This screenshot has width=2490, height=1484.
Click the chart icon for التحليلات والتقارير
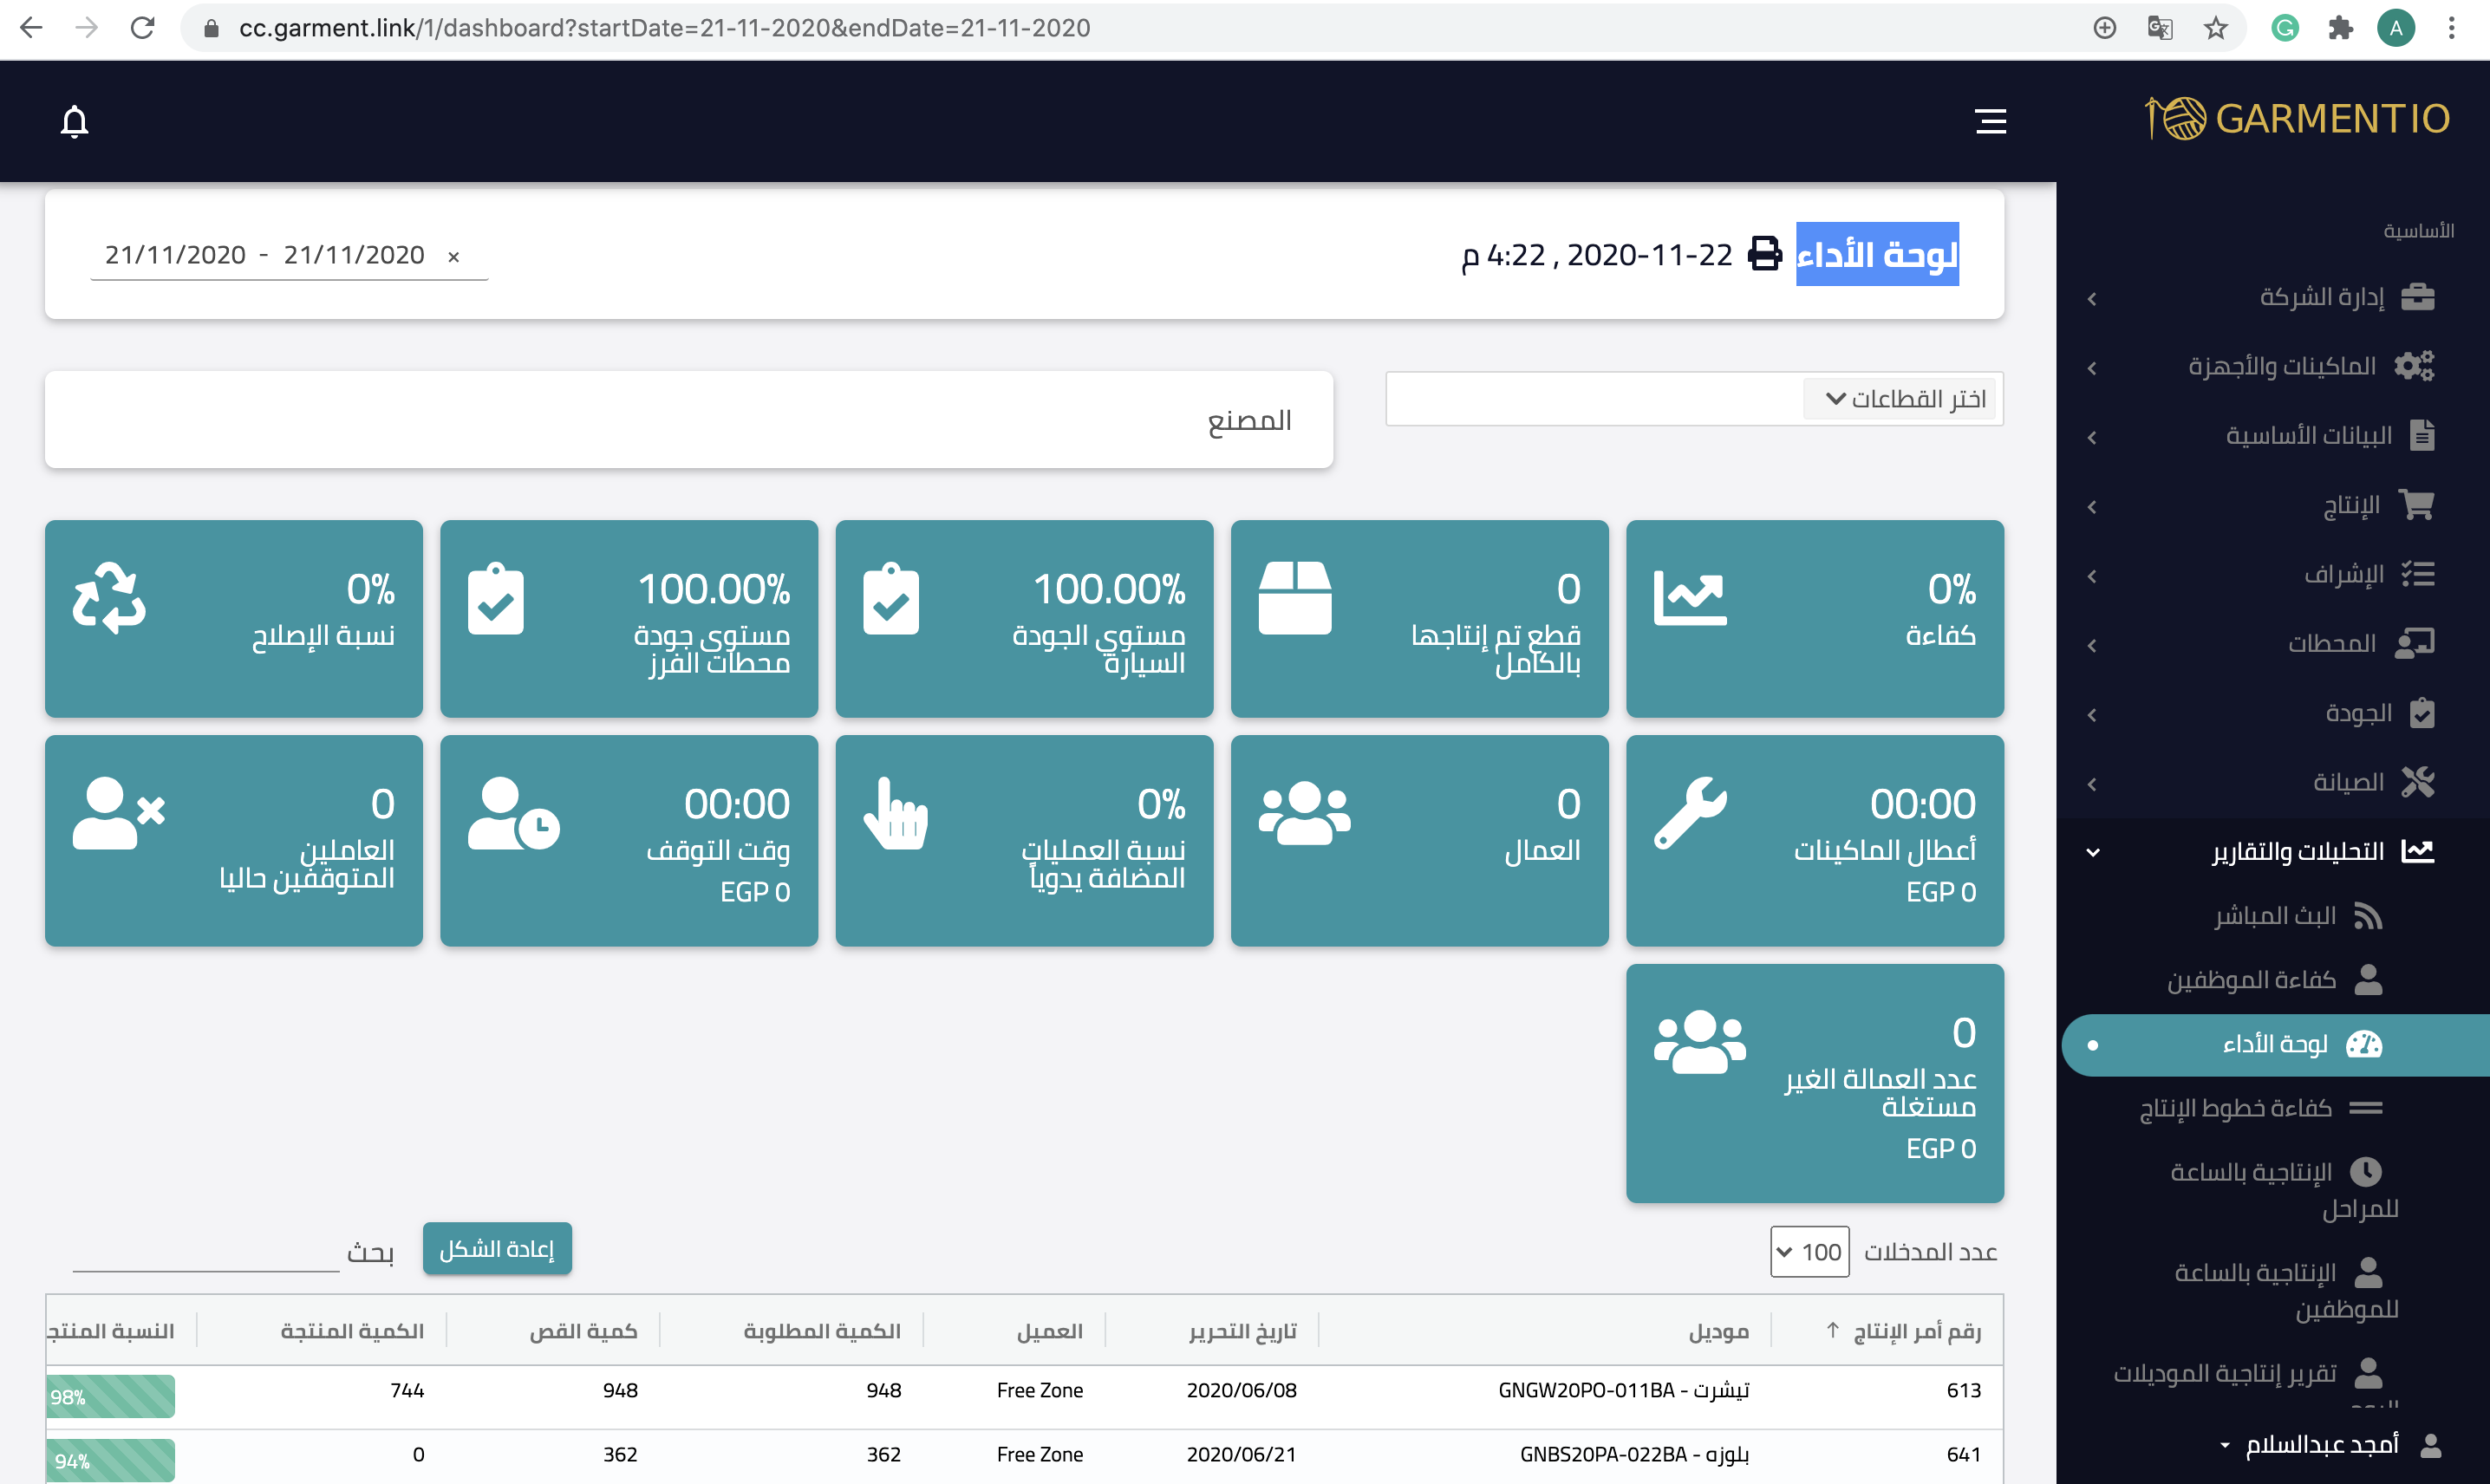click(x=2418, y=851)
